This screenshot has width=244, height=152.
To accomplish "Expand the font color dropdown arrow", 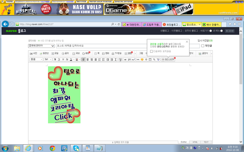I will pyautogui.click(x=74, y=60).
